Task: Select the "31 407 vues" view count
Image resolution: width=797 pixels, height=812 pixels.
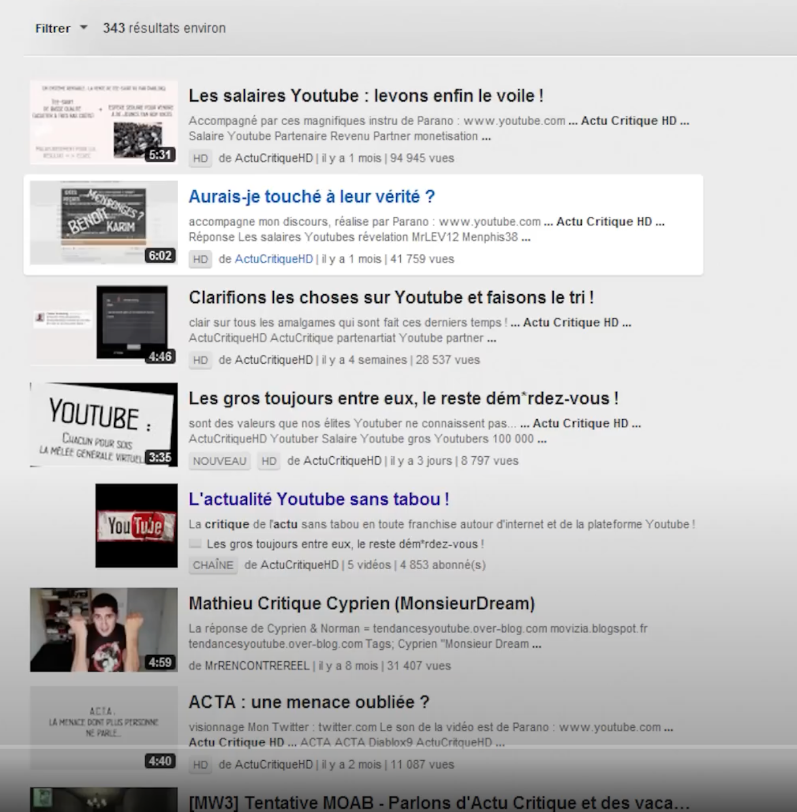Action: [419, 666]
